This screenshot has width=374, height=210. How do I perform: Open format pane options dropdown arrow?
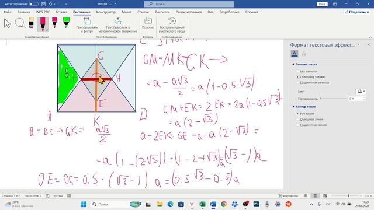(358, 44)
